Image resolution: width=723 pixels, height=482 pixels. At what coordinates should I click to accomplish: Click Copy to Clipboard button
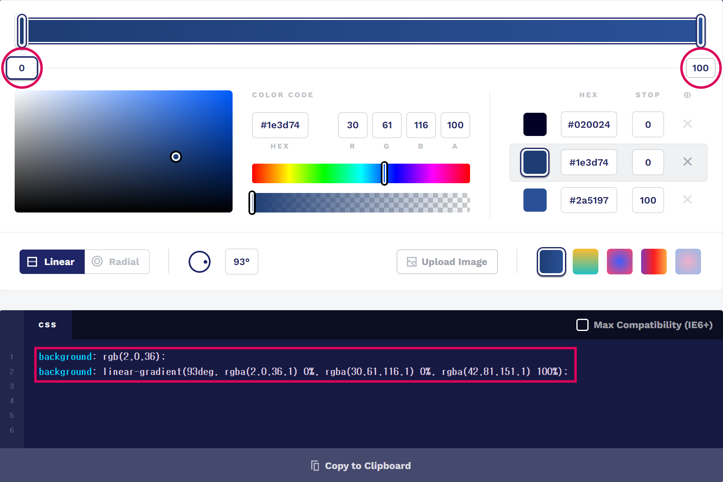pyautogui.click(x=361, y=465)
